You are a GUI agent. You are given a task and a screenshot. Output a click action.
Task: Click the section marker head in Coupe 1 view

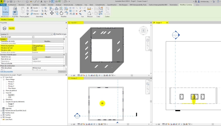pyautogui.click(x=176, y=35)
